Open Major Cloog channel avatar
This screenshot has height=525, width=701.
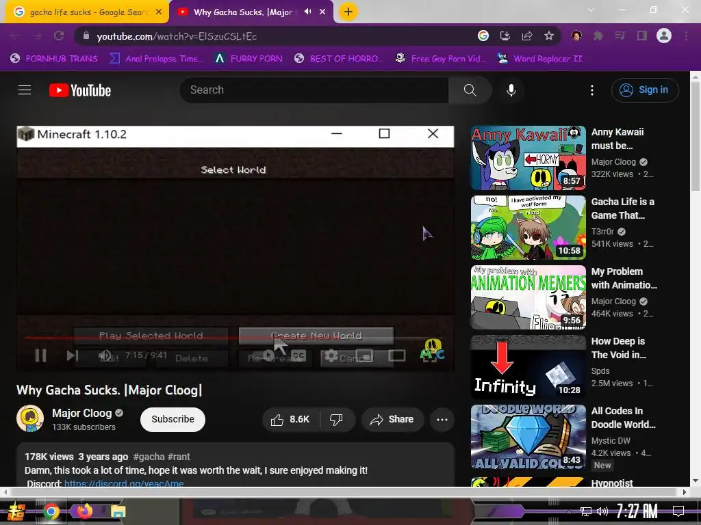coord(30,418)
